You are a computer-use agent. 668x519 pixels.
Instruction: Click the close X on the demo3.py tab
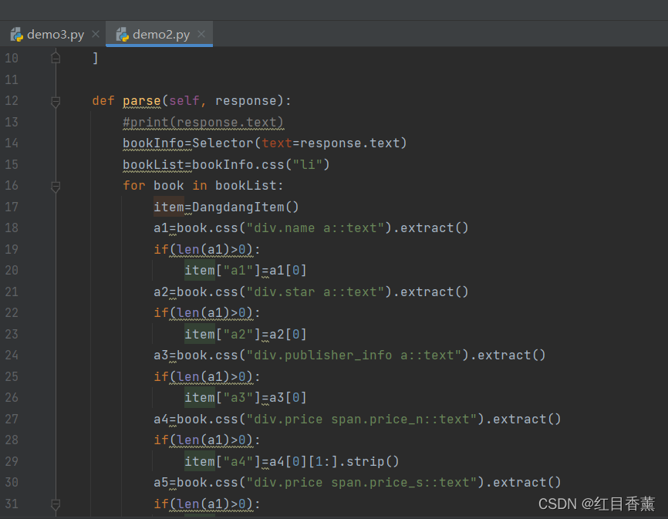95,34
